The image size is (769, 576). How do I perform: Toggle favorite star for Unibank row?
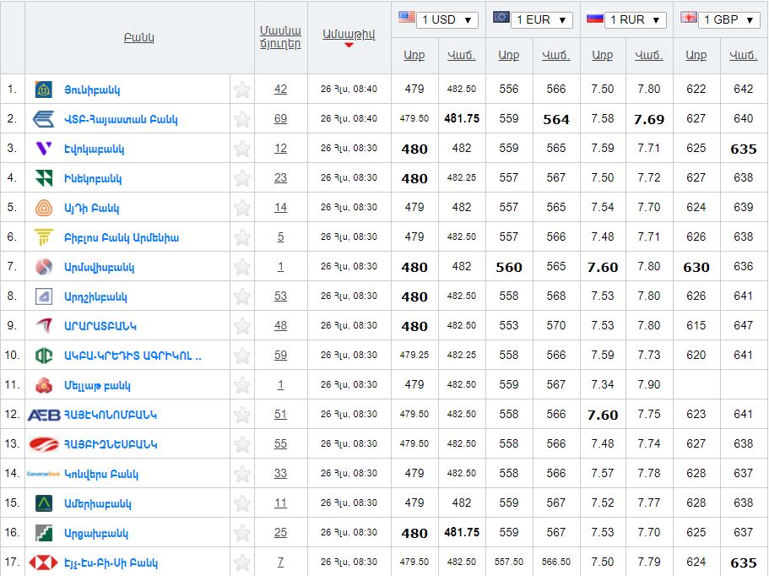[x=241, y=90]
